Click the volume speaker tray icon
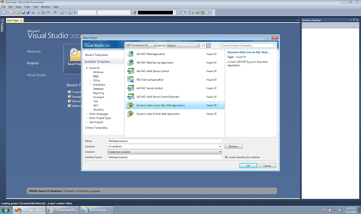Screen dimensions: 361x214 pos(340,210)
